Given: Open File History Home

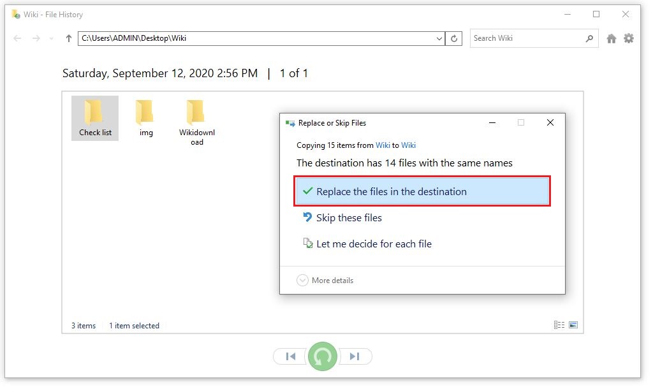Looking at the screenshot, I should tap(611, 39).
